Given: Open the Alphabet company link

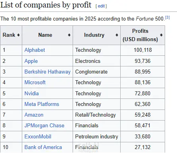Looking at the screenshot, I should [35, 50].
